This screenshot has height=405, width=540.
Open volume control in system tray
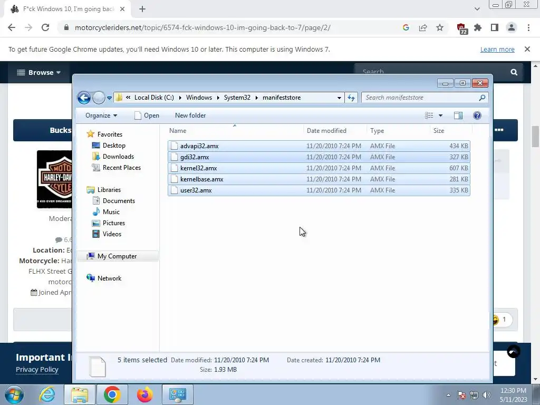(x=487, y=395)
